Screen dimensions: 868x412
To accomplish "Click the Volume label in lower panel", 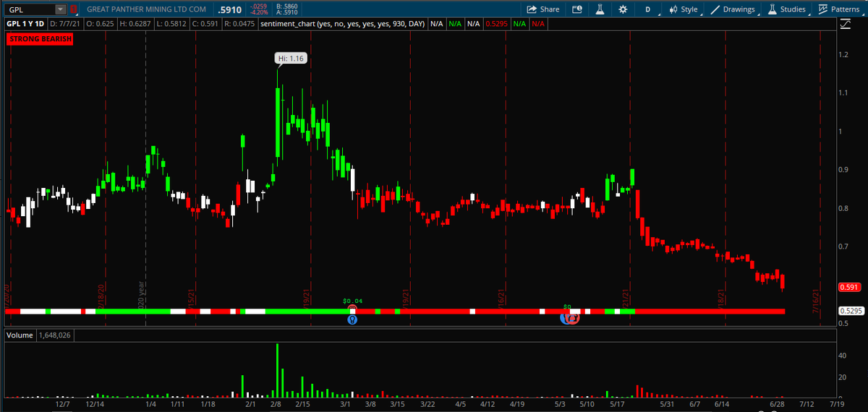I will coord(18,335).
